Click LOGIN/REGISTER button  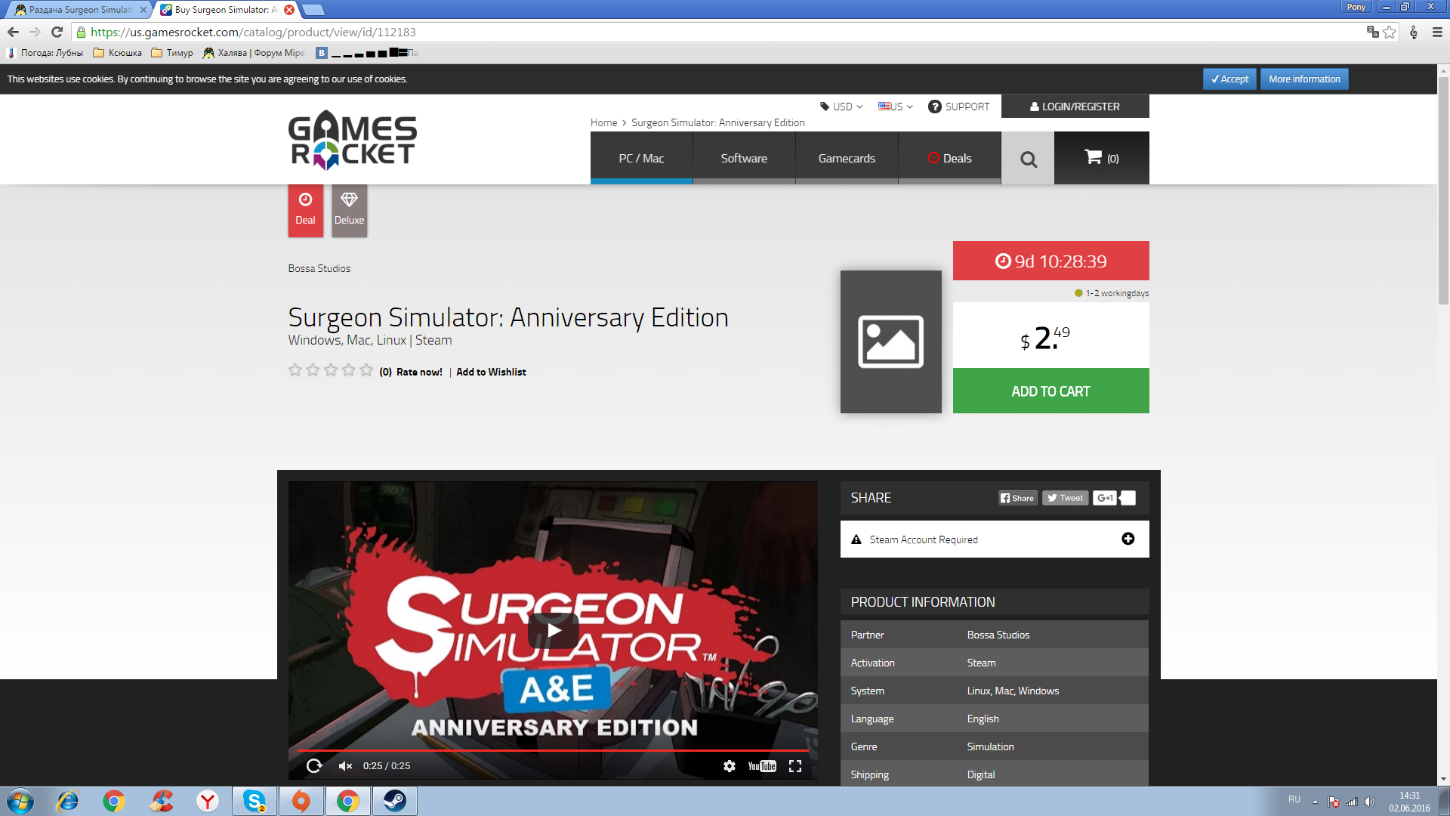click(1075, 107)
